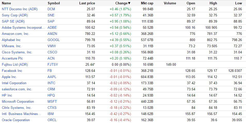
Task: Open the Oracle Corporation link
Action: tap(16, 120)
